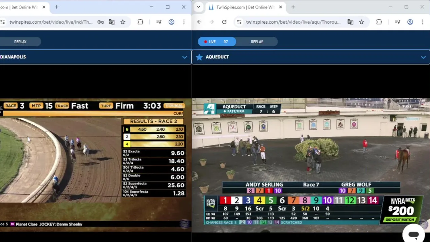The width and height of the screenshot is (430, 242).
Task: Open profile avatar in left browser
Action: pyautogui.click(x=171, y=22)
